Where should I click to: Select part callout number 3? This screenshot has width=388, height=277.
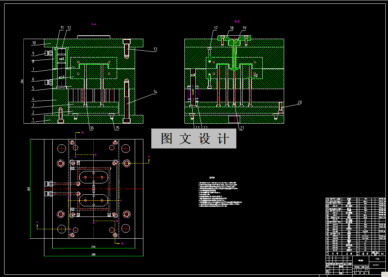(x=33, y=105)
